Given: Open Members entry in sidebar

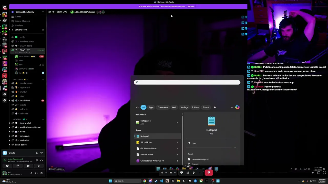Looking at the screenshot, I should pos(19,25).
